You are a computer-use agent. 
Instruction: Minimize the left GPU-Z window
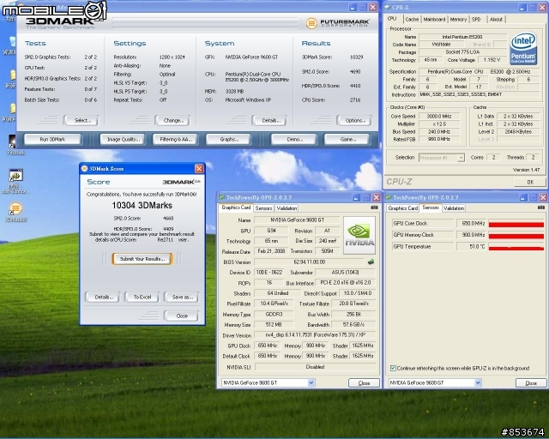(x=357, y=198)
